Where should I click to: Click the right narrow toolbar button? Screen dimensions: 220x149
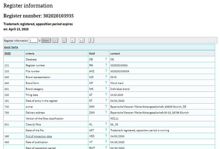93,40
